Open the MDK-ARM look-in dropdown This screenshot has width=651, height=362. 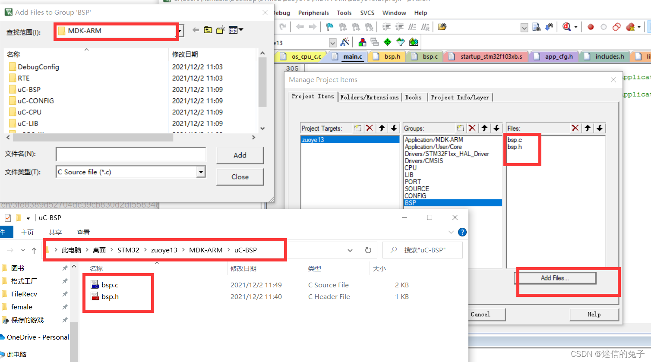(180, 31)
